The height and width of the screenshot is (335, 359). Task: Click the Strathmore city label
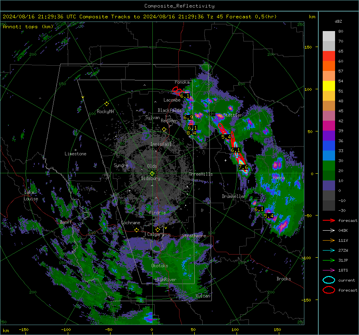click(x=194, y=236)
